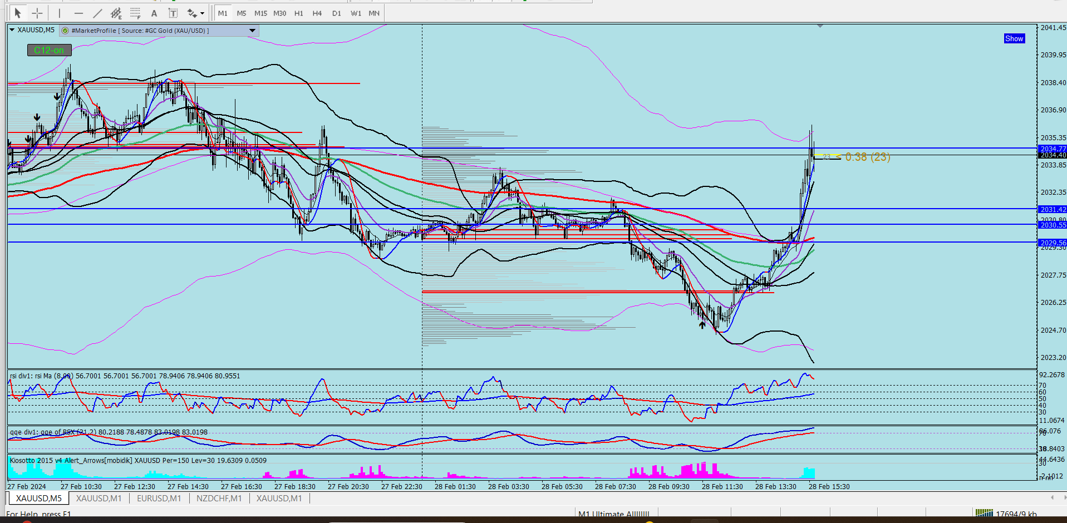Select the cursor arrow tool
This screenshot has height=523, width=1067.
pyautogui.click(x=18, y=13)
